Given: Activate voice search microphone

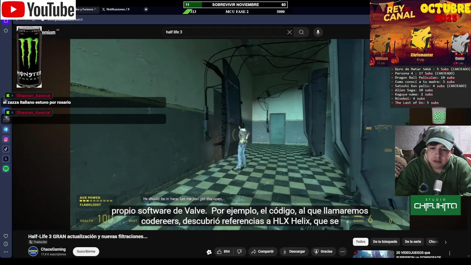Looking at the screenshot, I should (x=318, y=32).
